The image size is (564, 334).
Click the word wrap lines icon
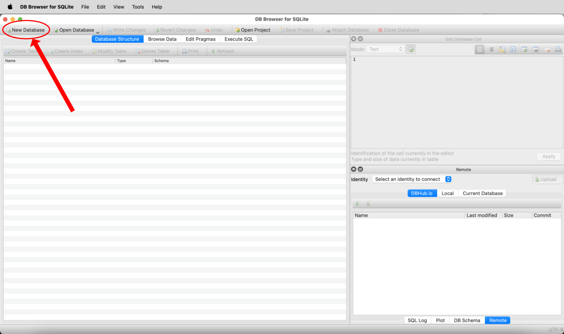491,49
